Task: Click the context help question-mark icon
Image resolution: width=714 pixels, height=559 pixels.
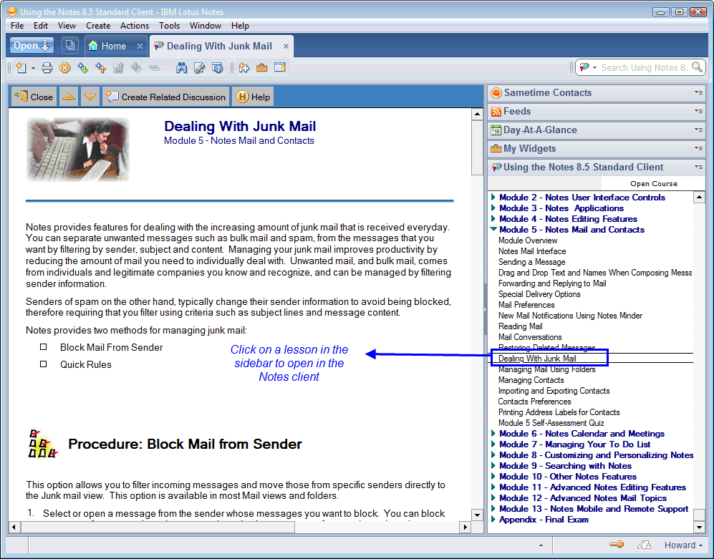Action: pos(218,68)
